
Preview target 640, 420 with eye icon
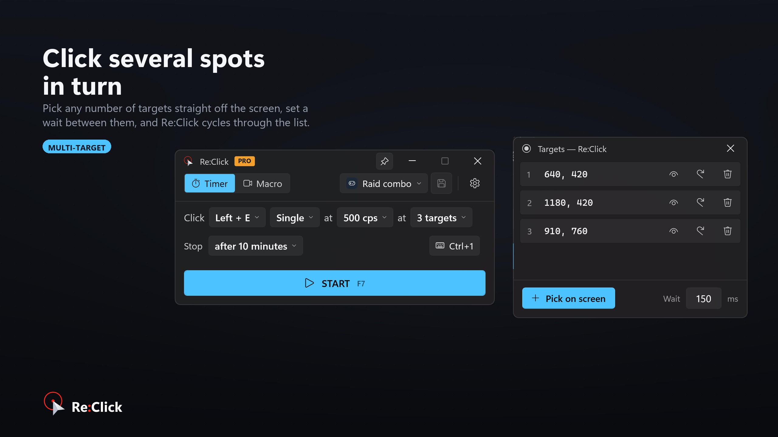pyautogui.click(x=673, y=174)
